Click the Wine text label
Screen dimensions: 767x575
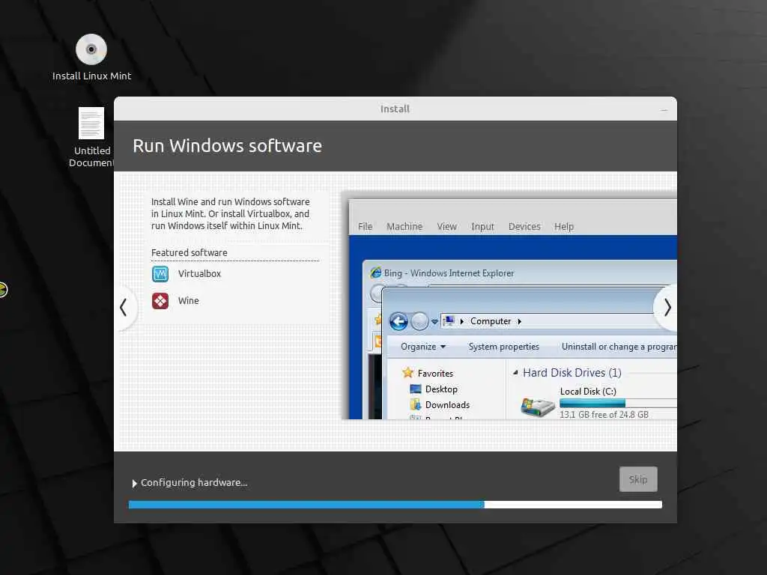(188, 301)
